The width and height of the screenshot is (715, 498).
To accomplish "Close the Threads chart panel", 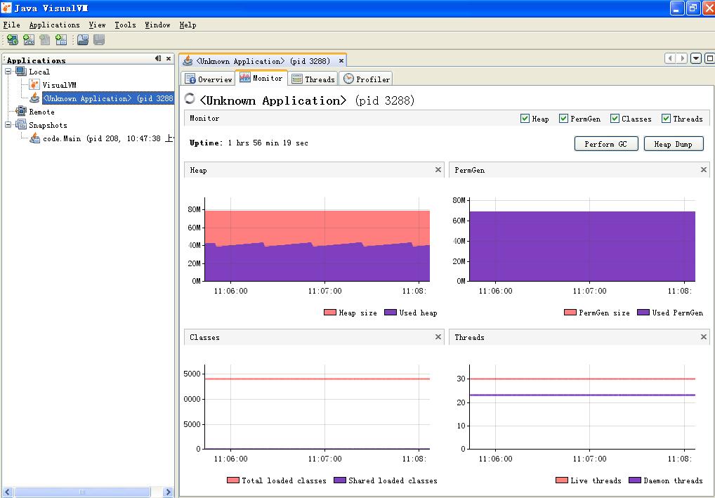I will click(x=704, y=337).
